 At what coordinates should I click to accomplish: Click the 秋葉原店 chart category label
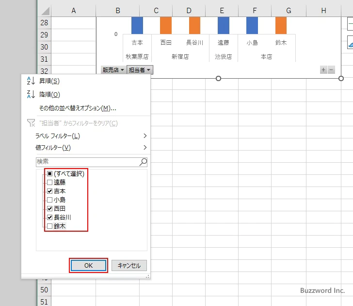(137, 57)
